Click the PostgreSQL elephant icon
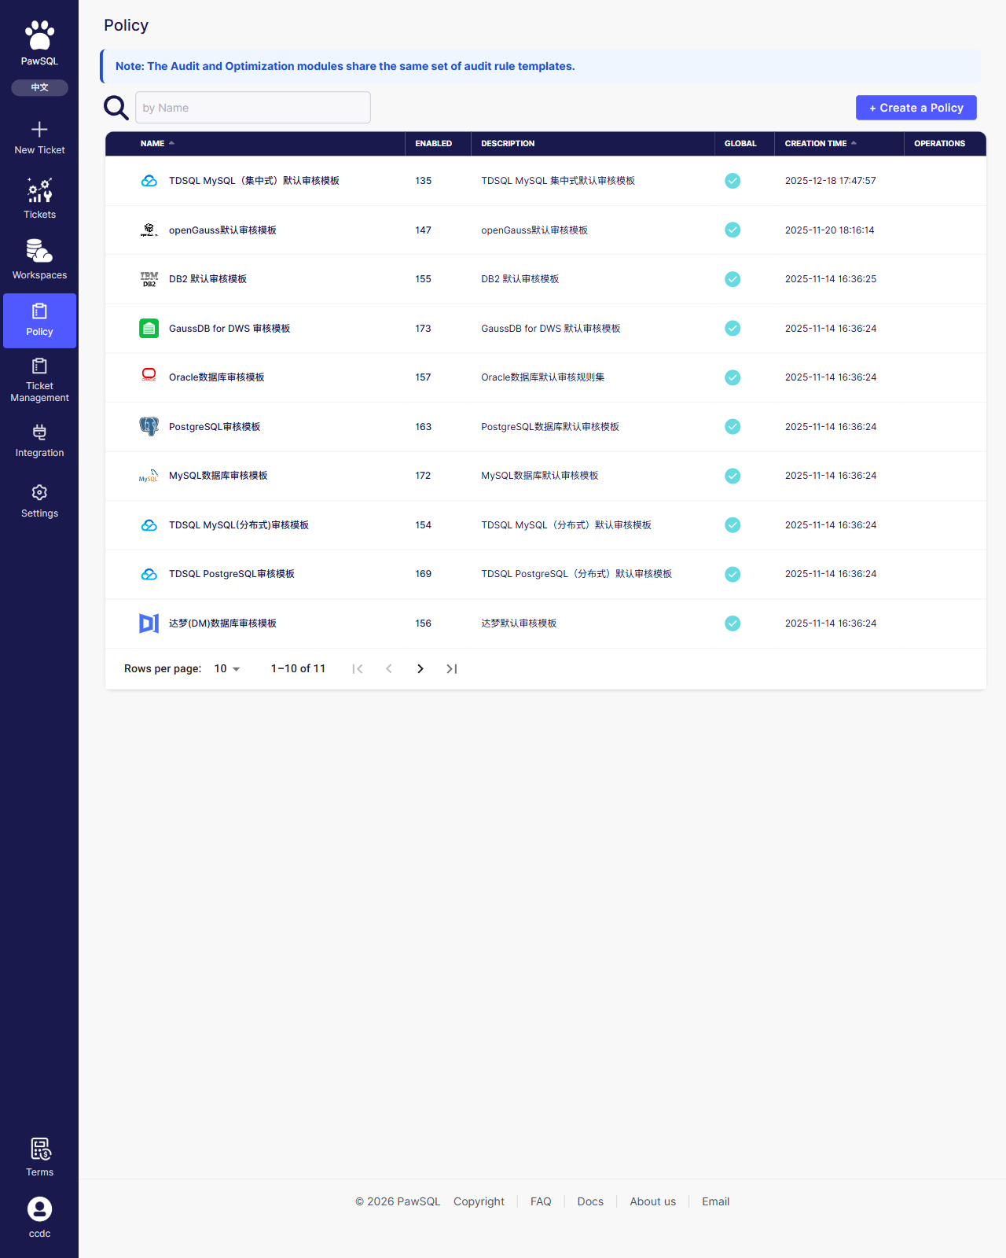Viewport: 1006px width, 1258px height. [x=149, y=426]
